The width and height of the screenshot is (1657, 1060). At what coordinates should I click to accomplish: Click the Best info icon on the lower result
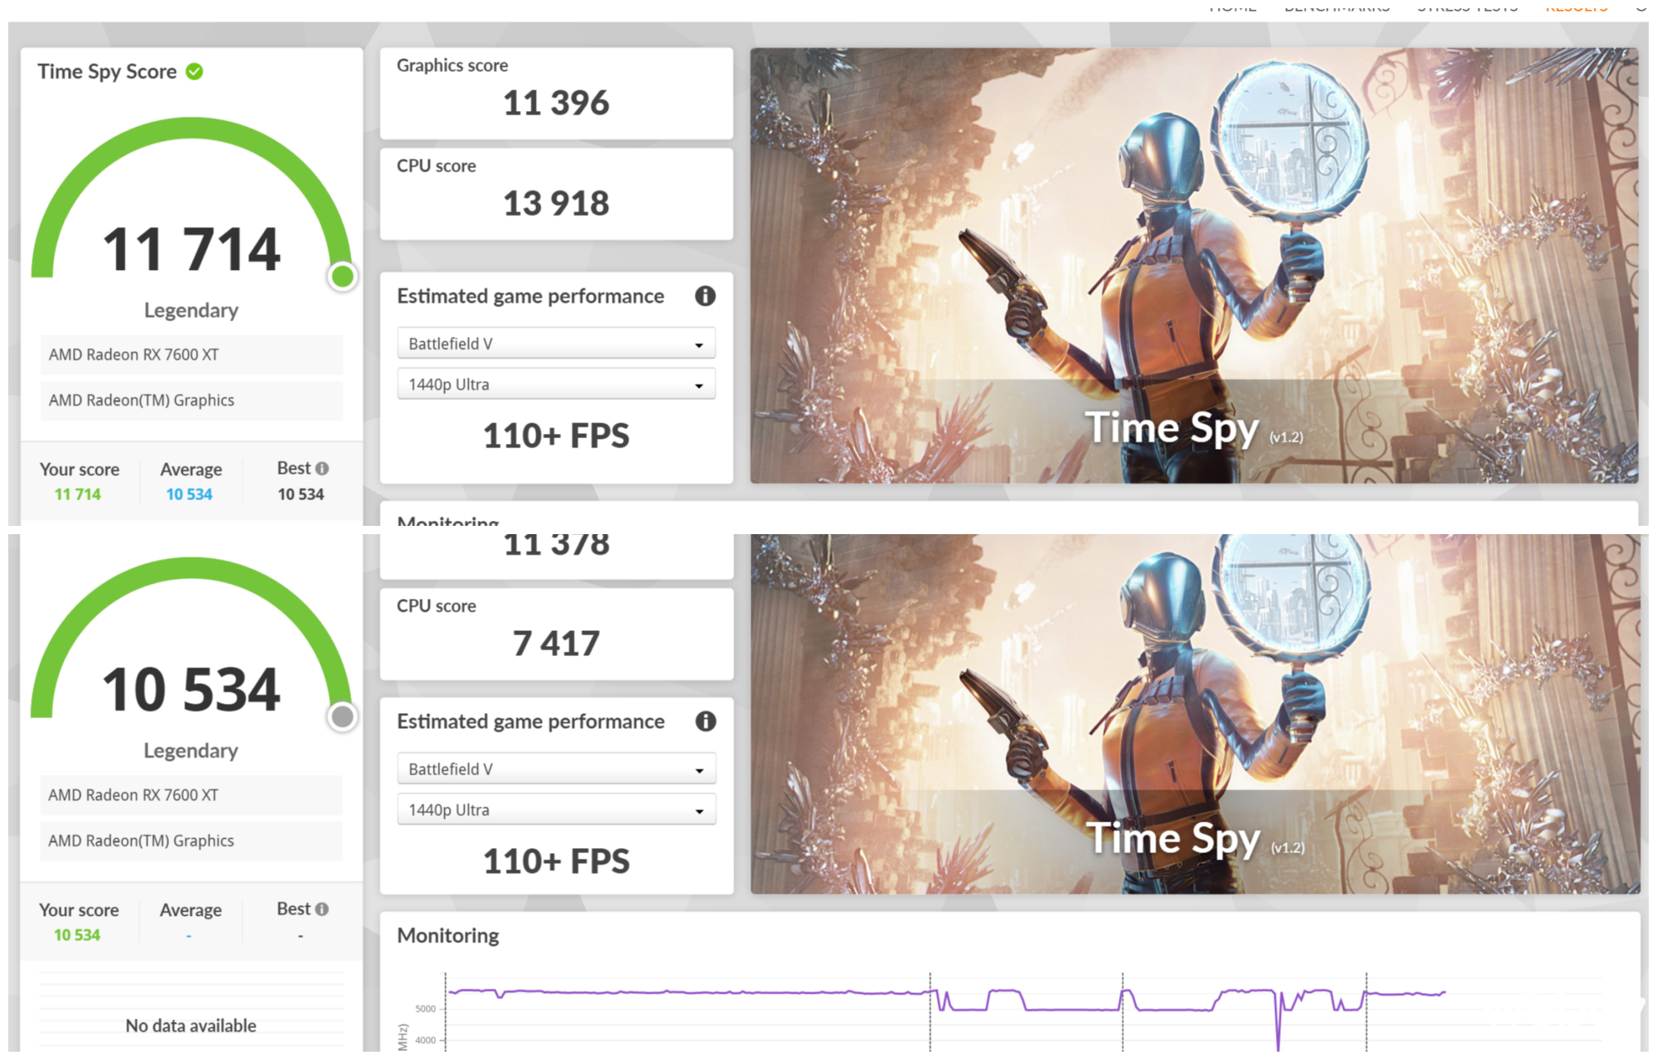[322, 908]
